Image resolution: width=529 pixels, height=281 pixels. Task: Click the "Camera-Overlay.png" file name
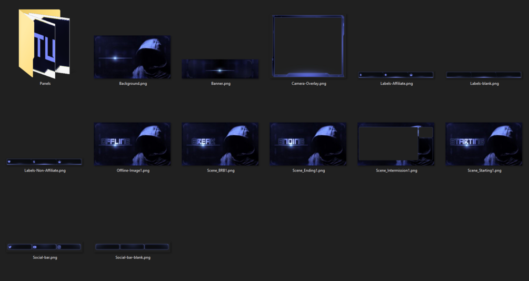click(x=308, y=83)
